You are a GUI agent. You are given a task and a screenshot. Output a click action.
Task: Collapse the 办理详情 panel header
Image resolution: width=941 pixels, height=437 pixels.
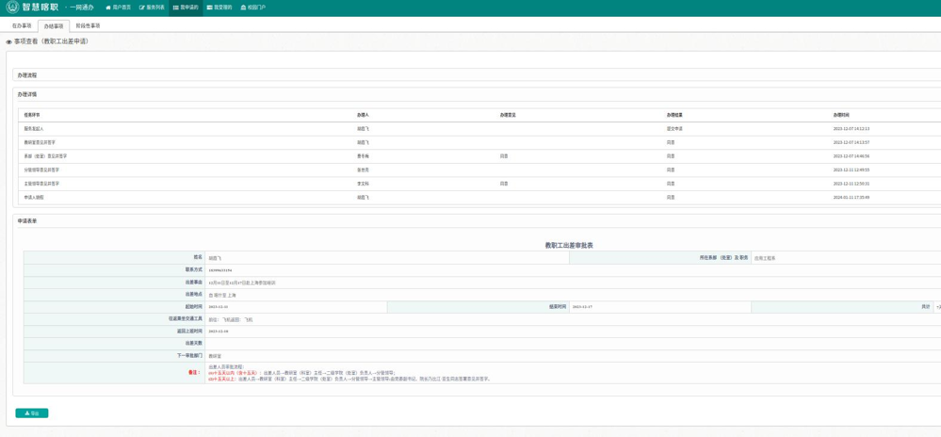coord(27,94)
